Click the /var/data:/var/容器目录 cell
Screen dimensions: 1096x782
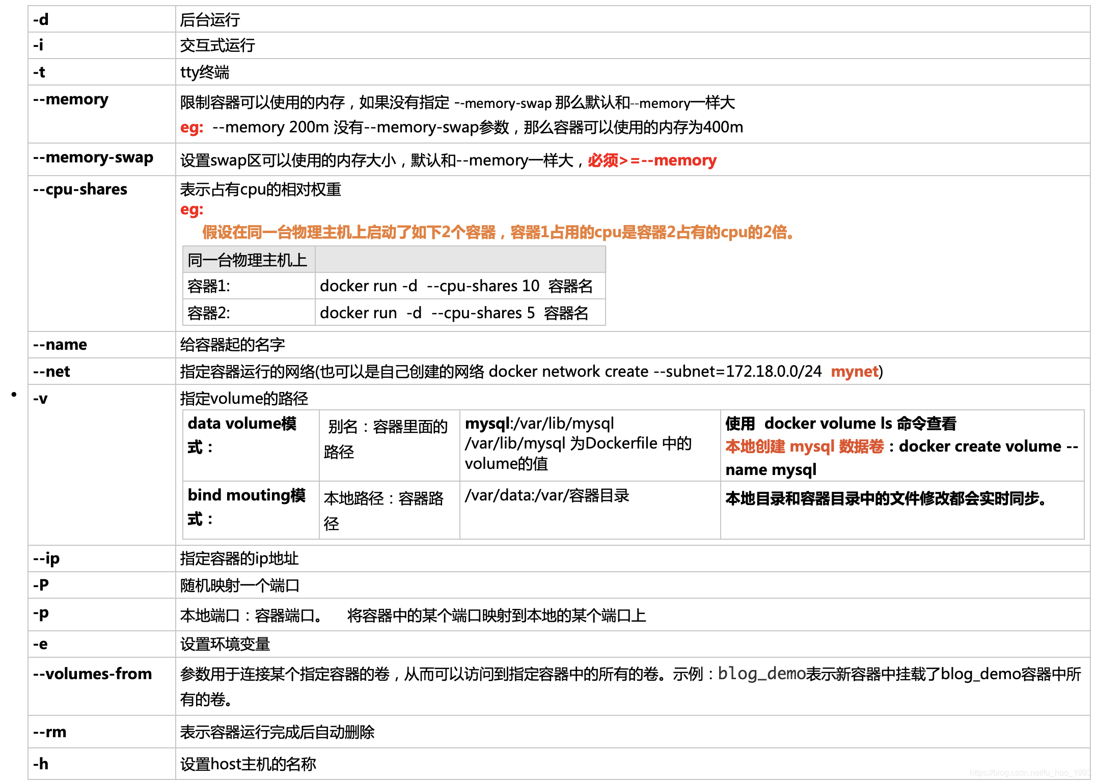590,510
